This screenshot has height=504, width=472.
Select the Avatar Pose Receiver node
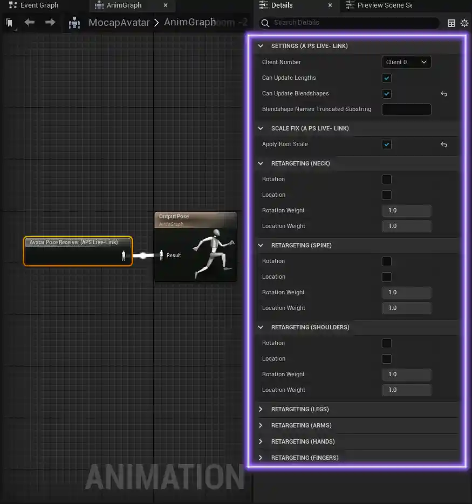[78, 251]
